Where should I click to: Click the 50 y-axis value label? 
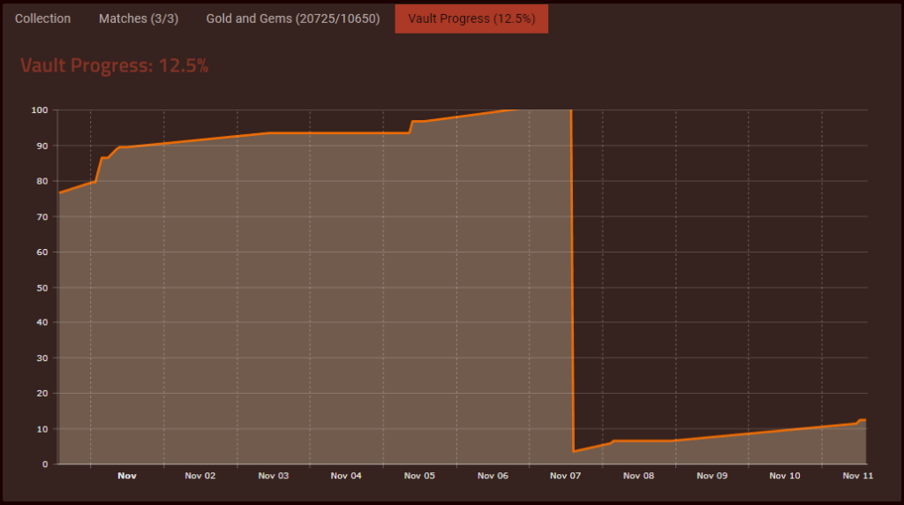coord(41,288)
